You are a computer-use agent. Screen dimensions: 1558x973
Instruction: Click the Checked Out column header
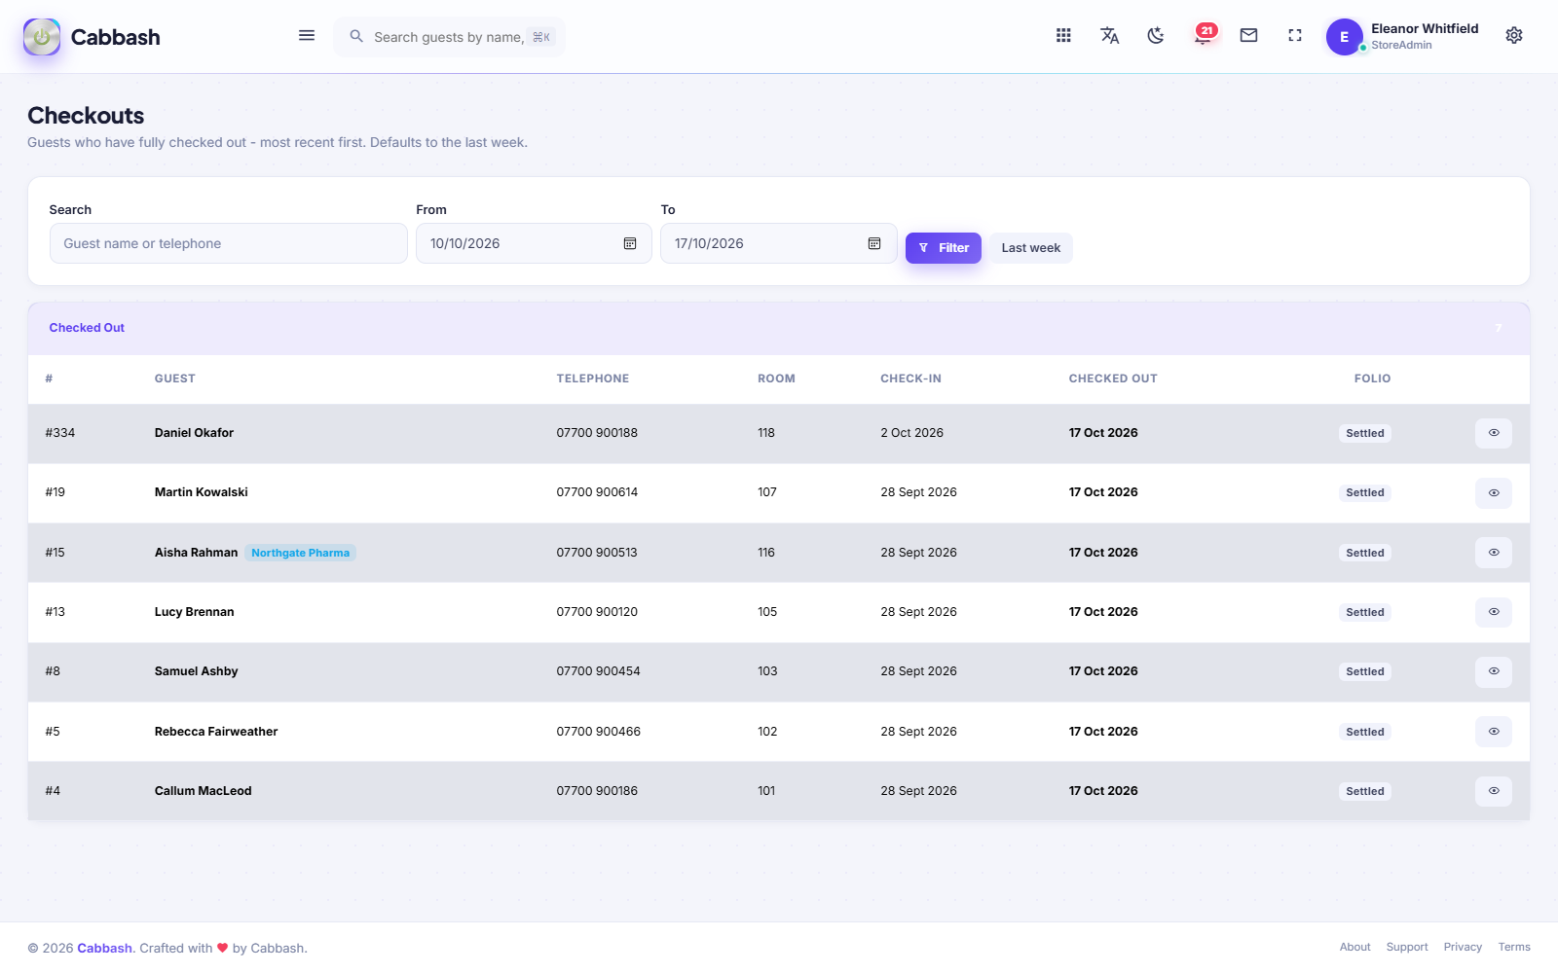pyautogui.click(x=1113, y=378)
